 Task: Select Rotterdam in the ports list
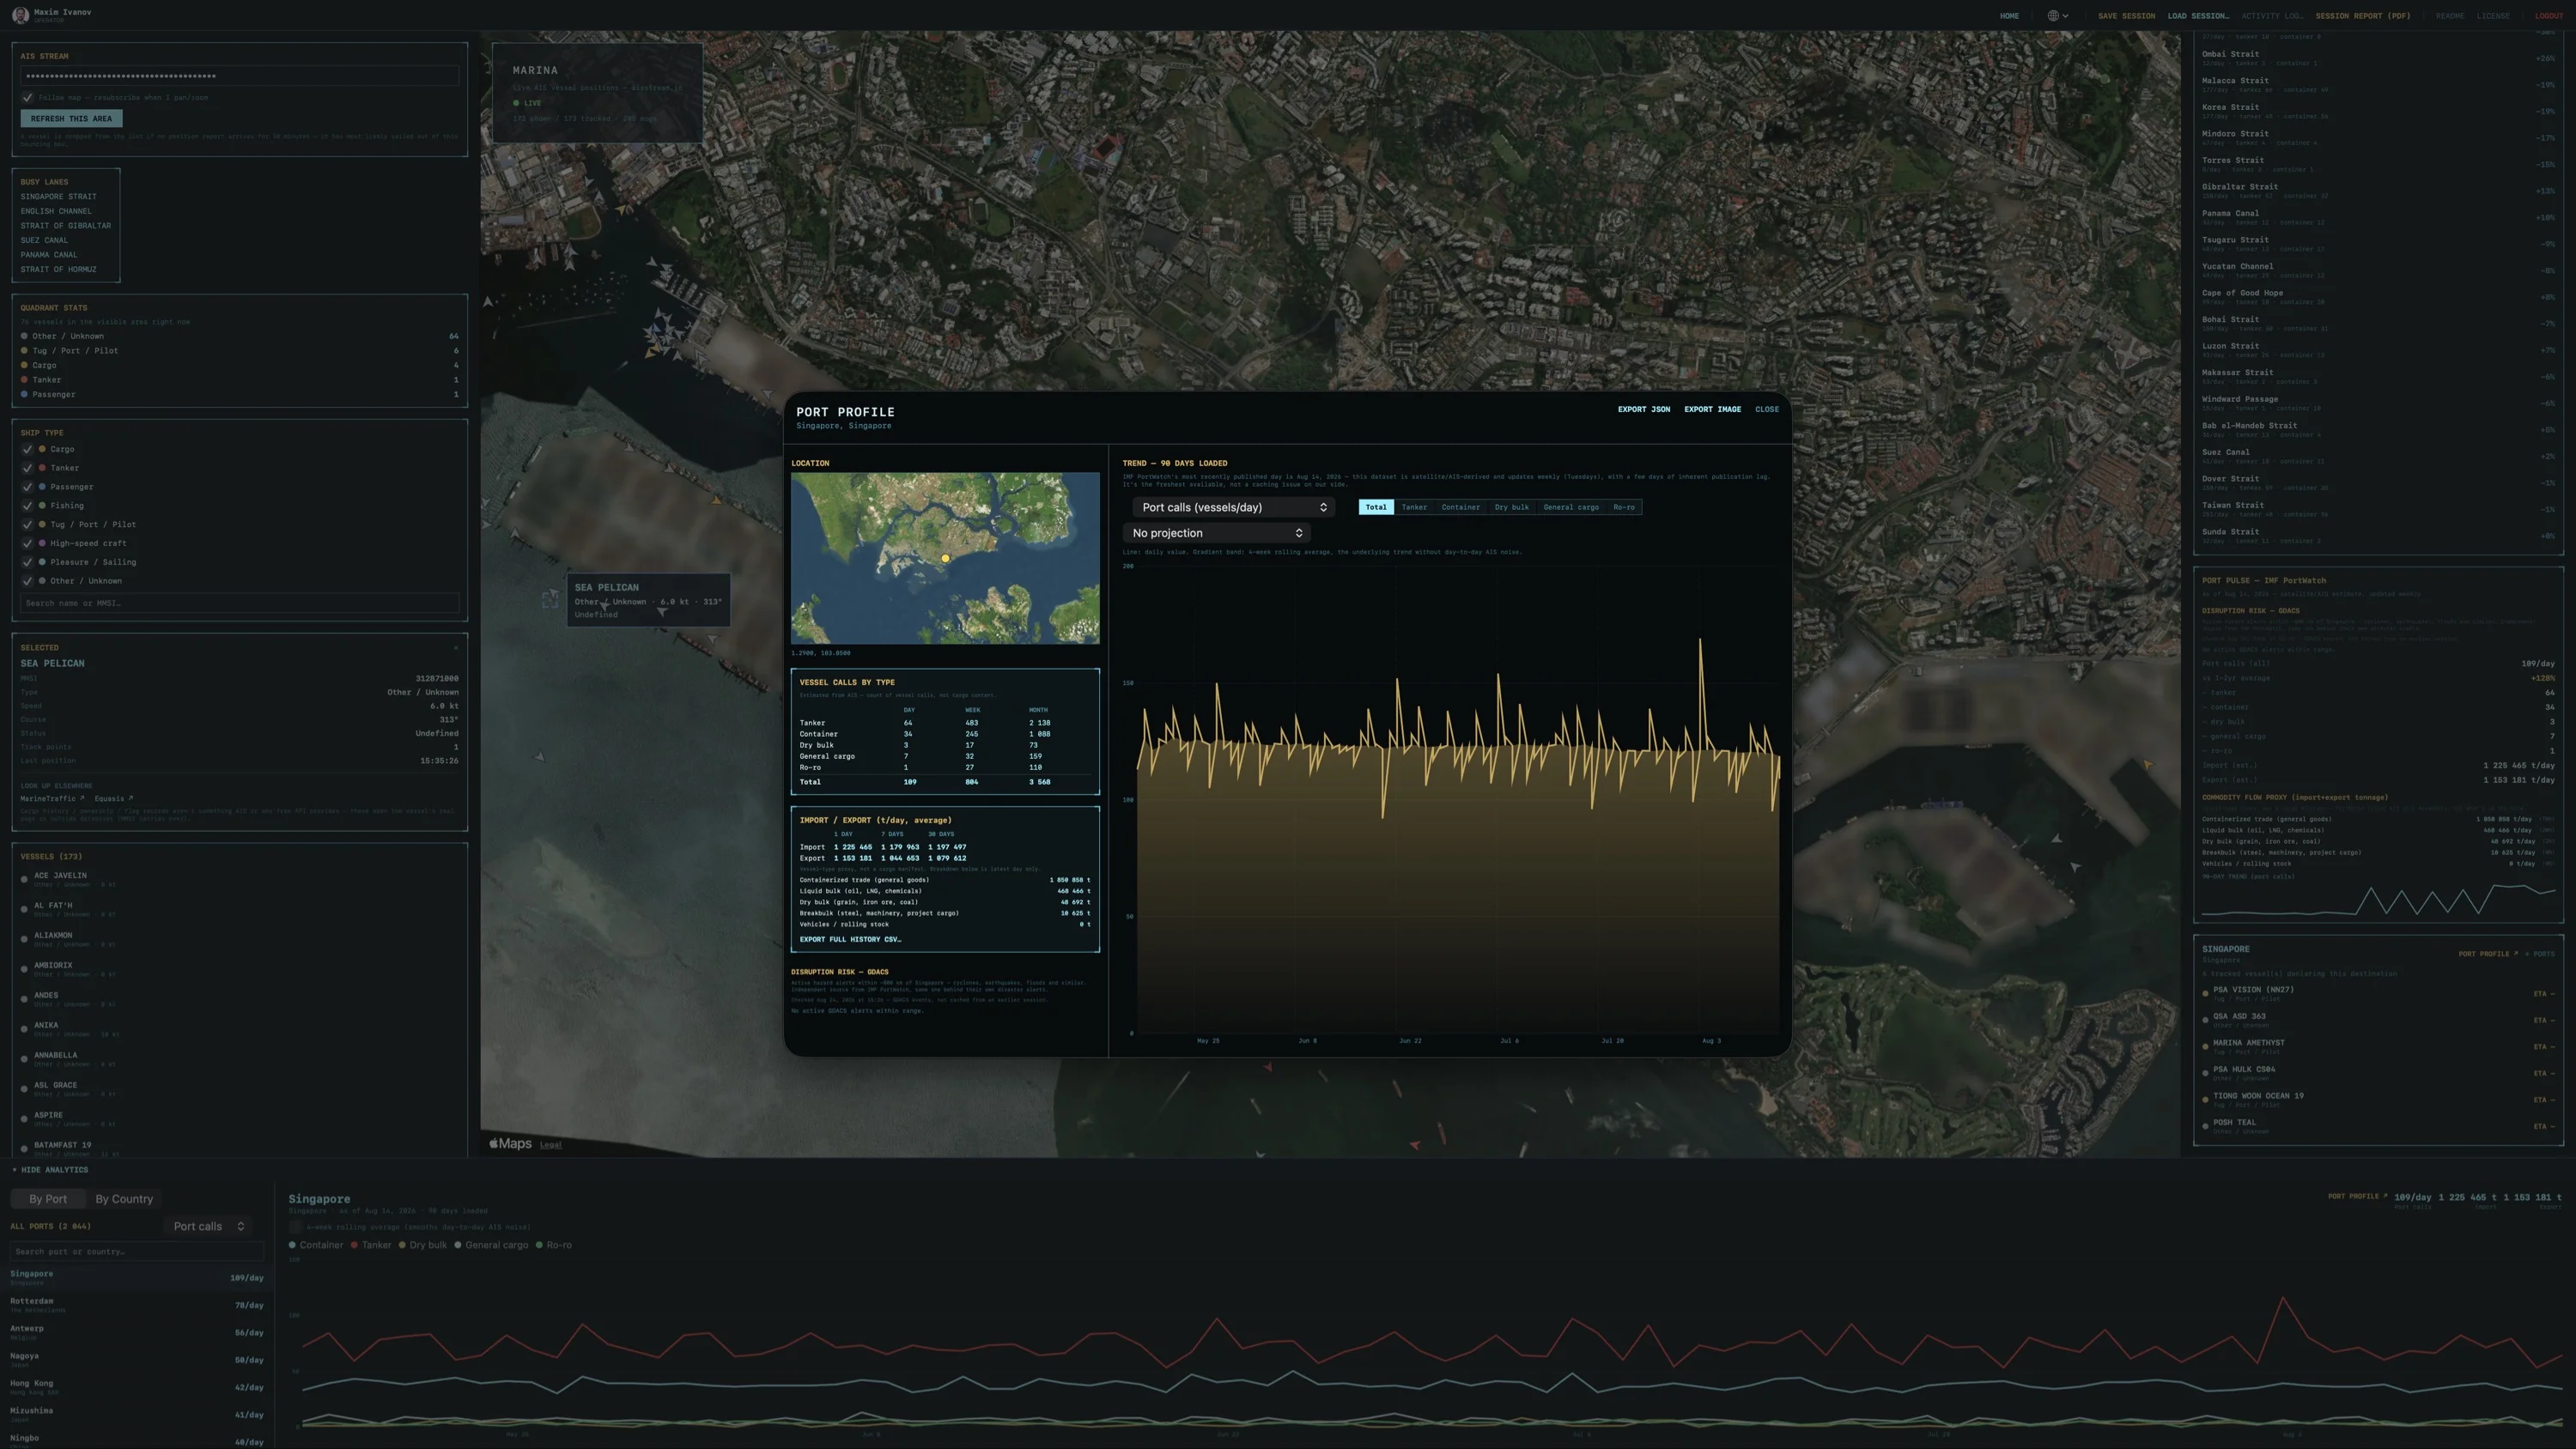tap(137, 1305)
